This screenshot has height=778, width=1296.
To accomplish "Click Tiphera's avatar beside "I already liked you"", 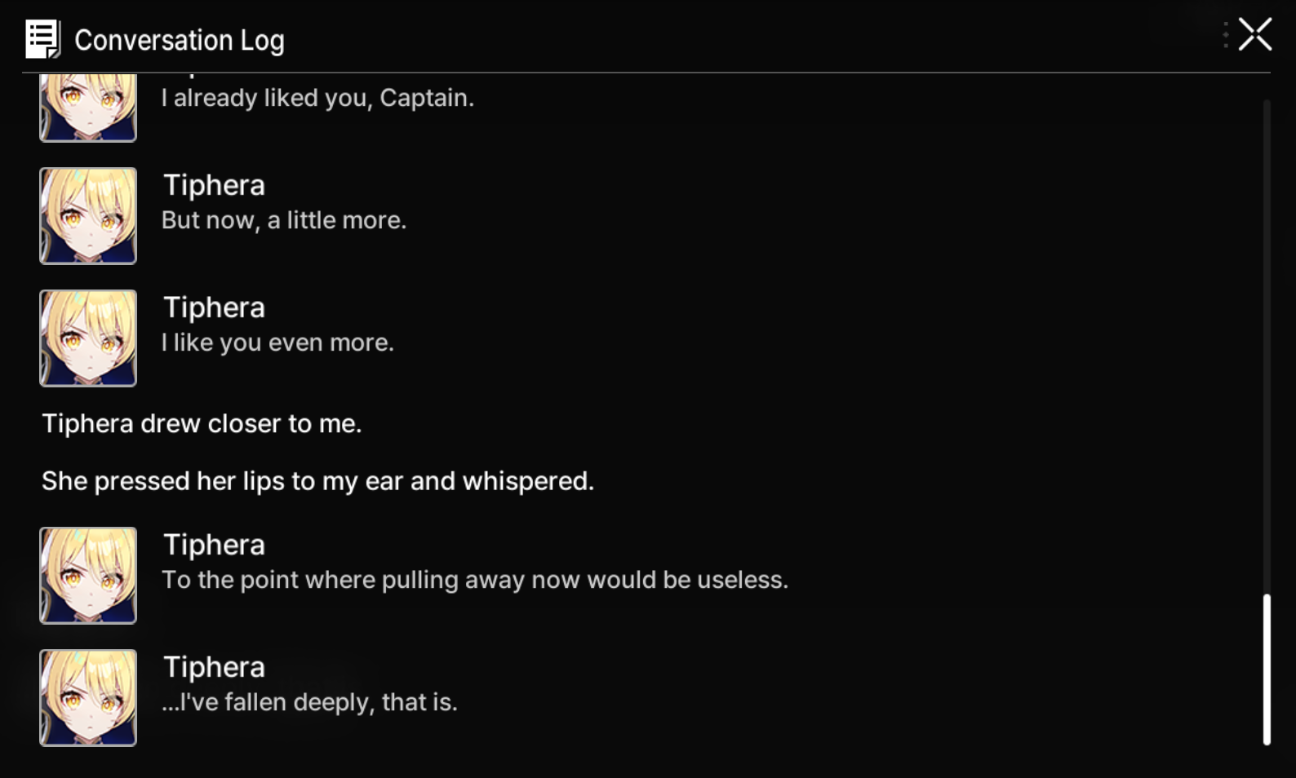I will (88, 106).
